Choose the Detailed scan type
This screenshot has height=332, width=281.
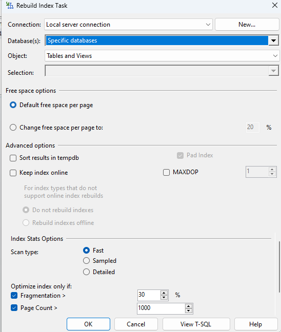[x=86, y=272]
